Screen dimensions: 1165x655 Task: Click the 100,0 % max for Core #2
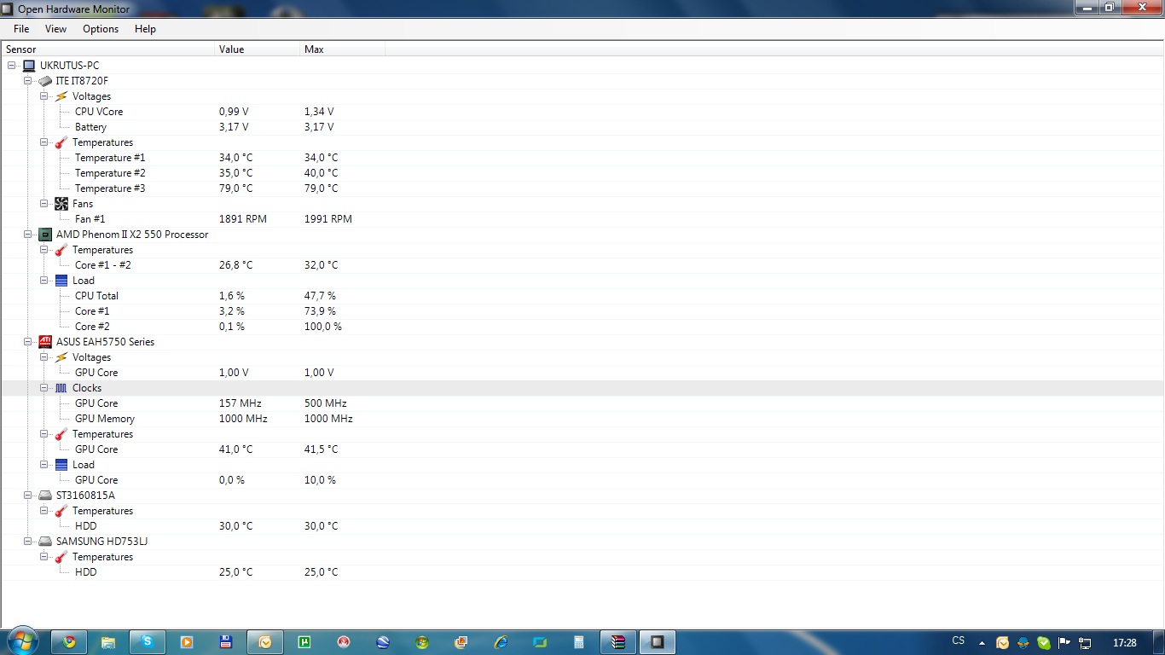[323, 327]
